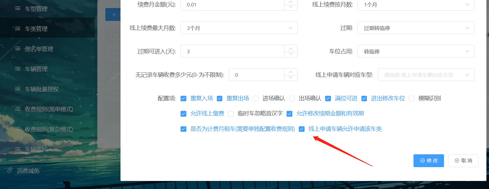
Task: Open 车辆审核 sidebar entry
Action: (x=36, y=149)
